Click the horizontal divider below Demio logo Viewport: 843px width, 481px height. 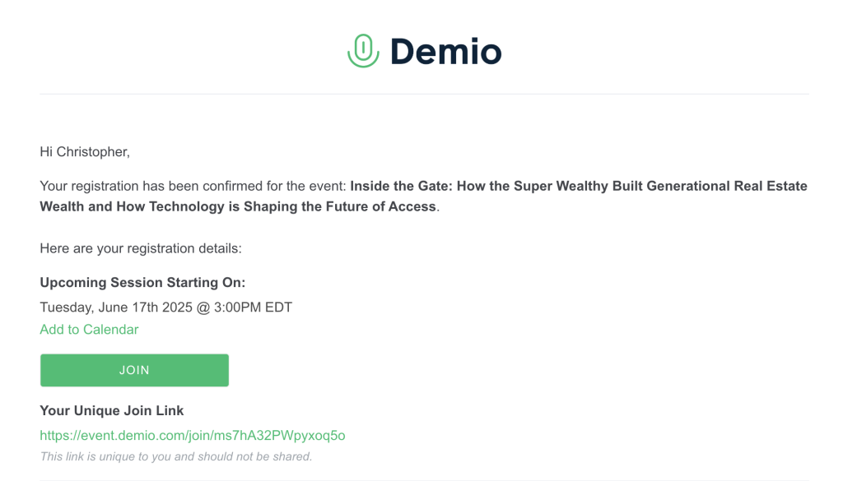point(424,94)
